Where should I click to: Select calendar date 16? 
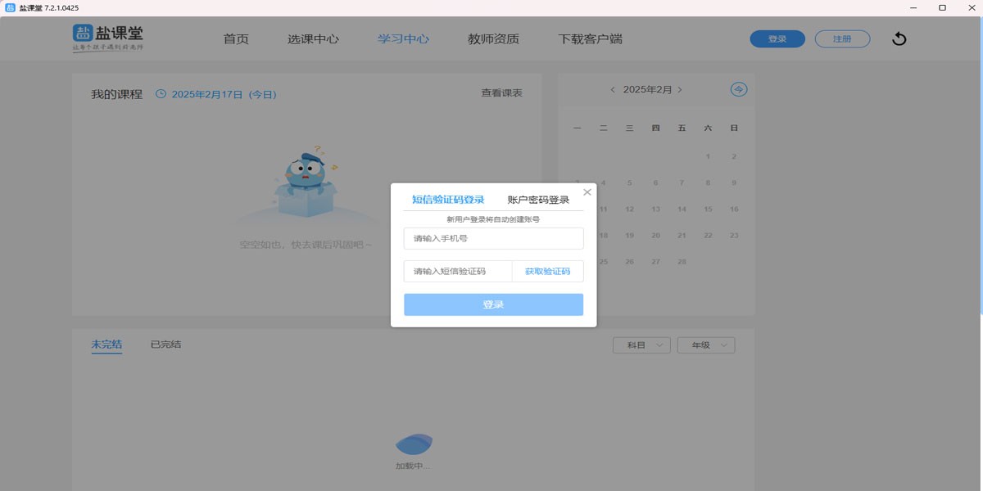(x=734, y=209)
